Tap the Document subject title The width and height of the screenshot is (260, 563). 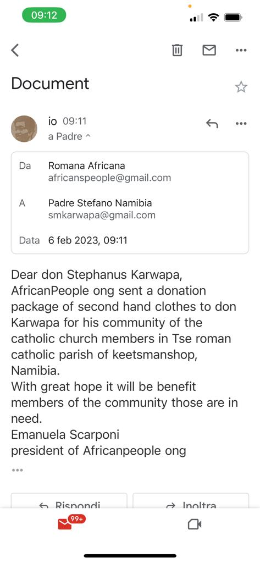pyautogui.click(x=50, y=84)
